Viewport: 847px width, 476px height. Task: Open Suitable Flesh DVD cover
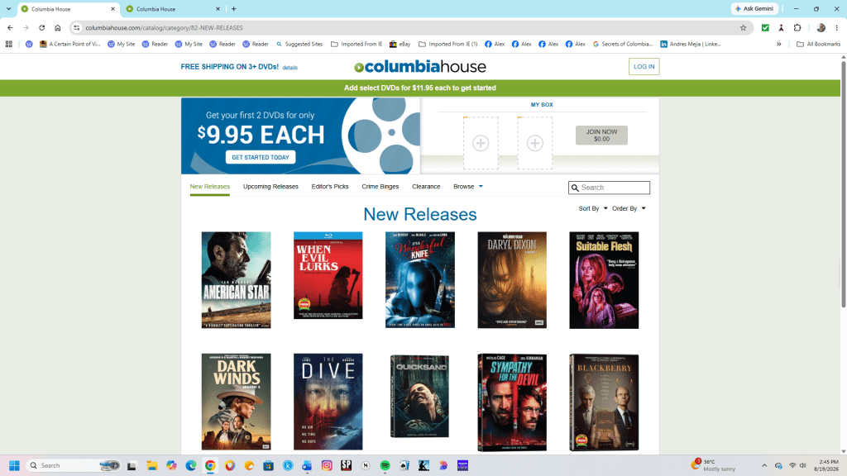coord(604,280)
